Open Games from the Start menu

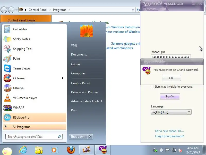tap(76, 64)
